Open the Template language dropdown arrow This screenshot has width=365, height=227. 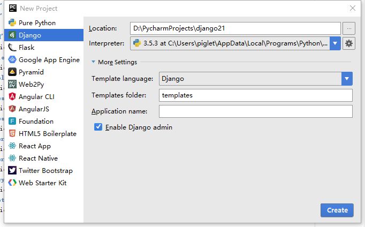tap(347, 79)
